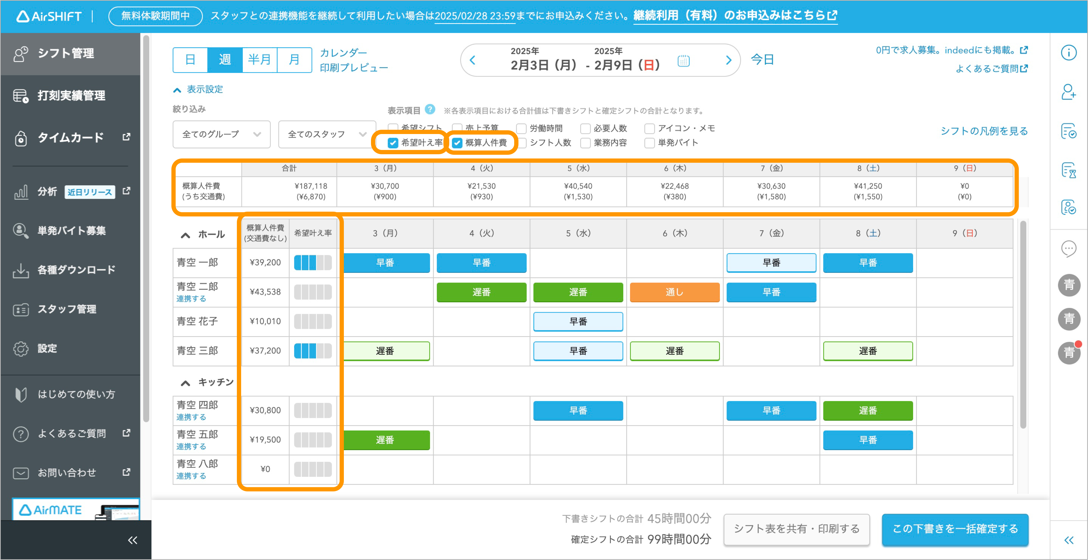The width and height of the screenshot is (1088, 560).
Task: Click the staff avatar with red notification dot
Action: coord(1069,352)
